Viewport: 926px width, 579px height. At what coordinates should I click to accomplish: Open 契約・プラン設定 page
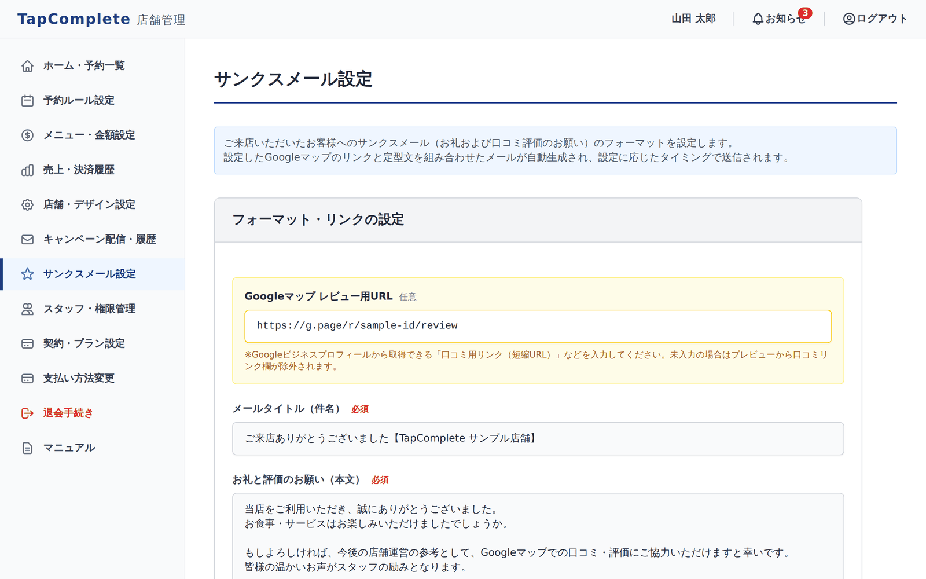click(x=93, y=343)
